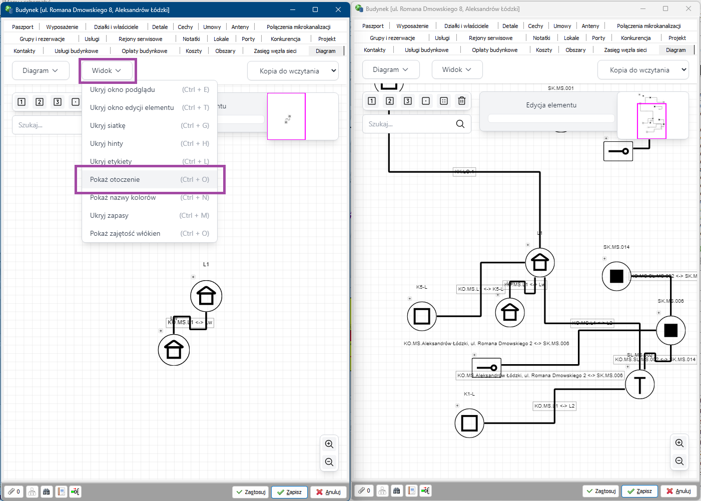
Task: Open the Diagram dropdown in left window
Action: point(40,70)
